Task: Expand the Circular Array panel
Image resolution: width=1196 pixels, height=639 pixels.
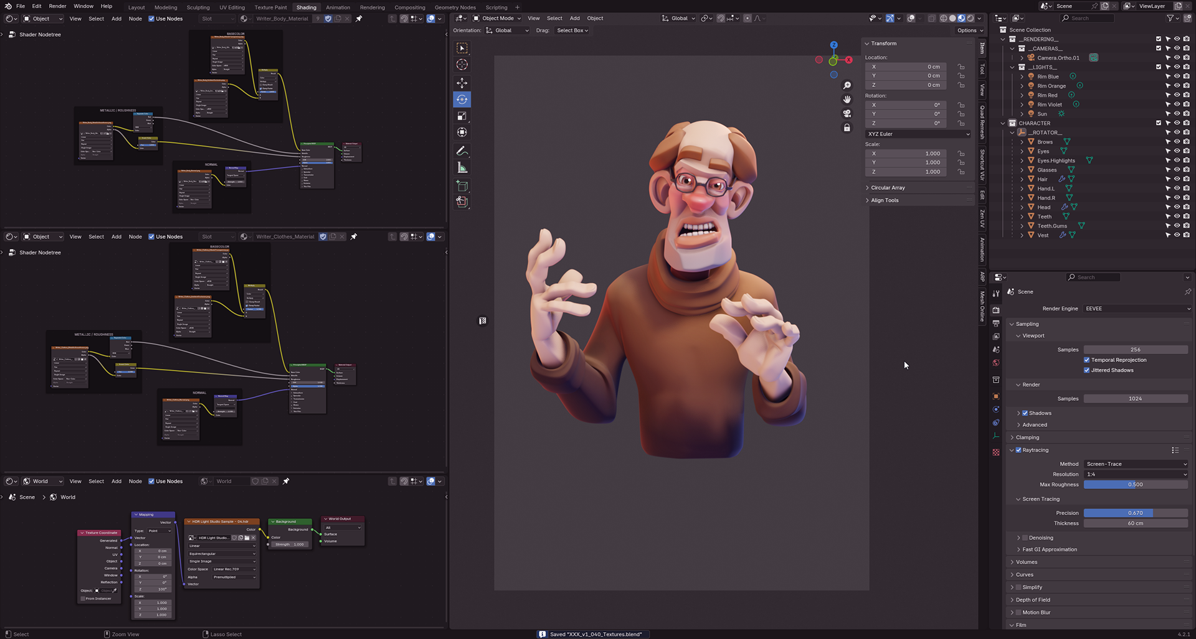Action: (888, 187)
